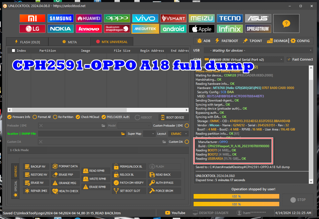Choose the Apple brand logo
The height and width of the screenshot is (219, 319).
click(x=202, y=29)
